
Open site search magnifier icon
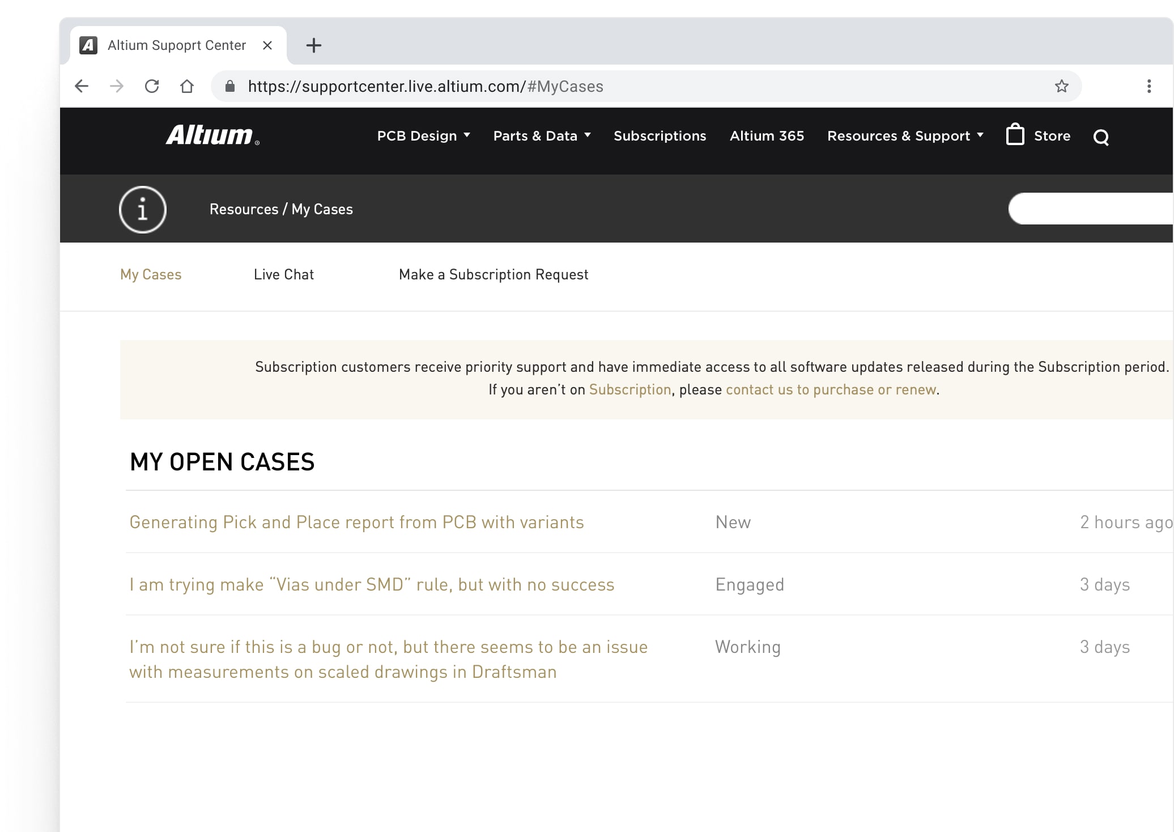coord(1100,137)
